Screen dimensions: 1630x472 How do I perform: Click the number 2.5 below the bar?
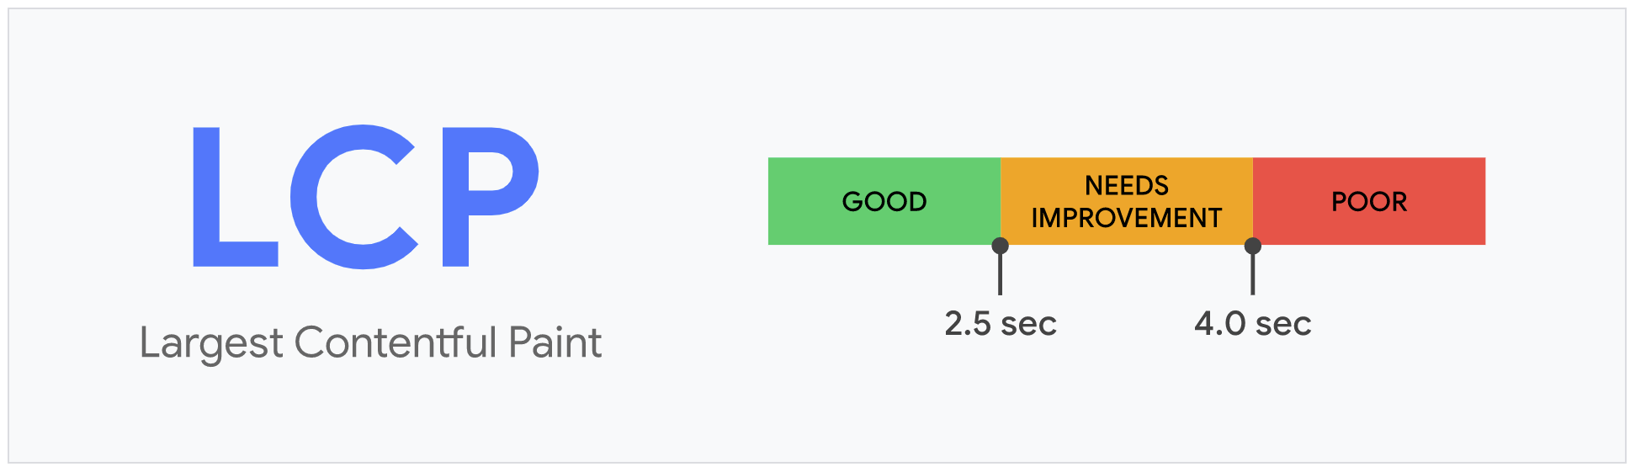tap(968, 324)
